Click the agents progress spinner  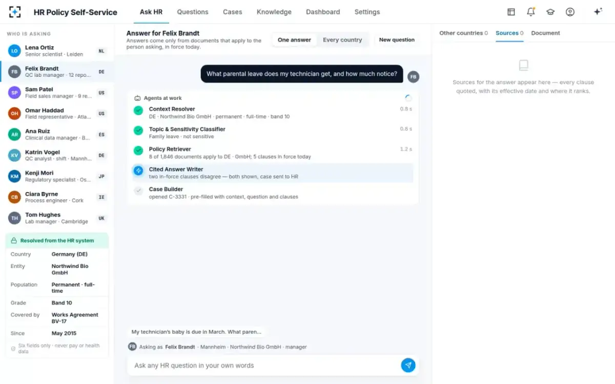408,98
